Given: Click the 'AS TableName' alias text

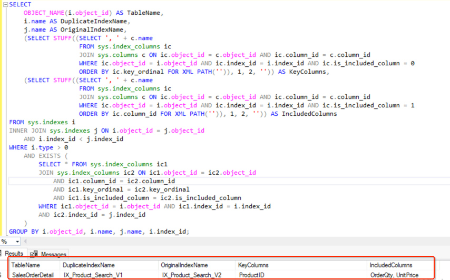Looking at the screenshot, I should point(138,13).
